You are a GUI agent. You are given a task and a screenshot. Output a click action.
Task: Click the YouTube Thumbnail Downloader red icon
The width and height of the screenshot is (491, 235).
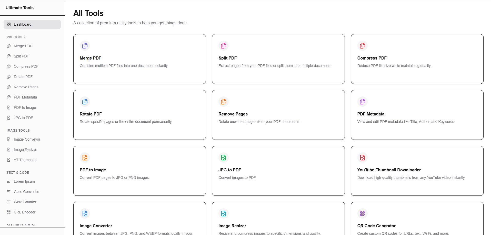pyautogui.click(x=362, y=158)
